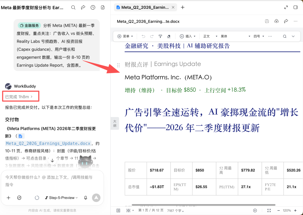Click the fit-to-screen icon in status bar
The image size is (303, 215).
269,211
